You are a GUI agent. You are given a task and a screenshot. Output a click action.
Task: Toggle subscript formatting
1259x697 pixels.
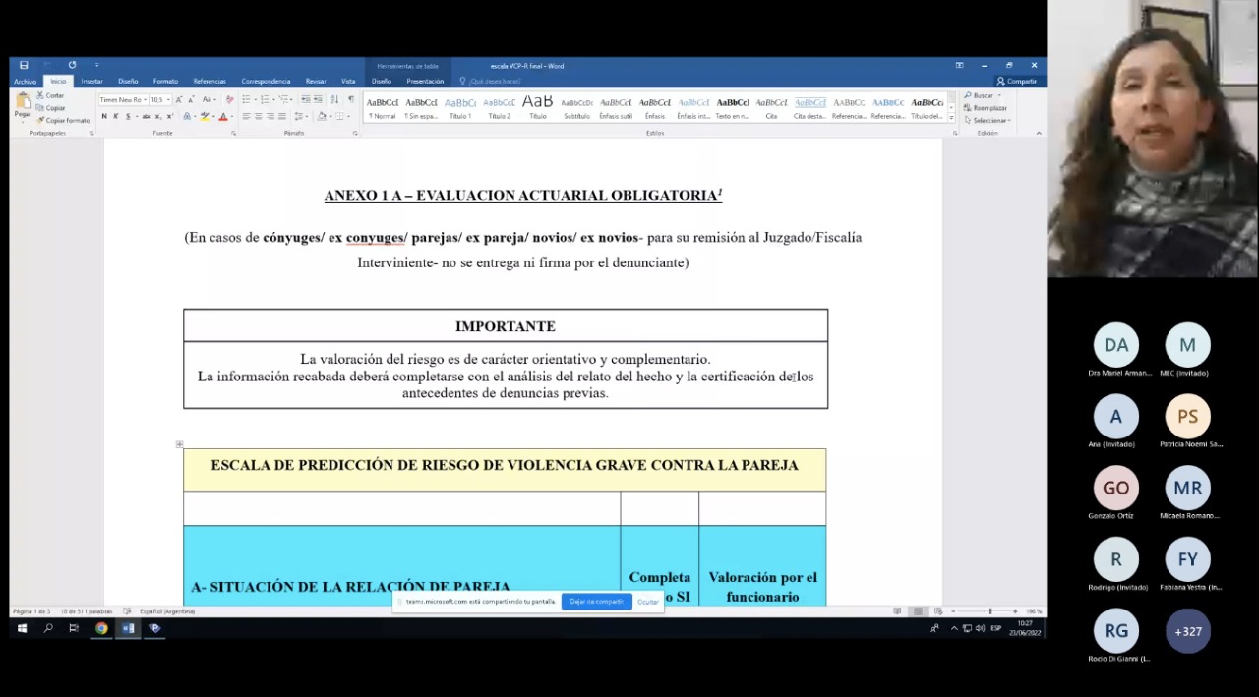pos(160,116)
